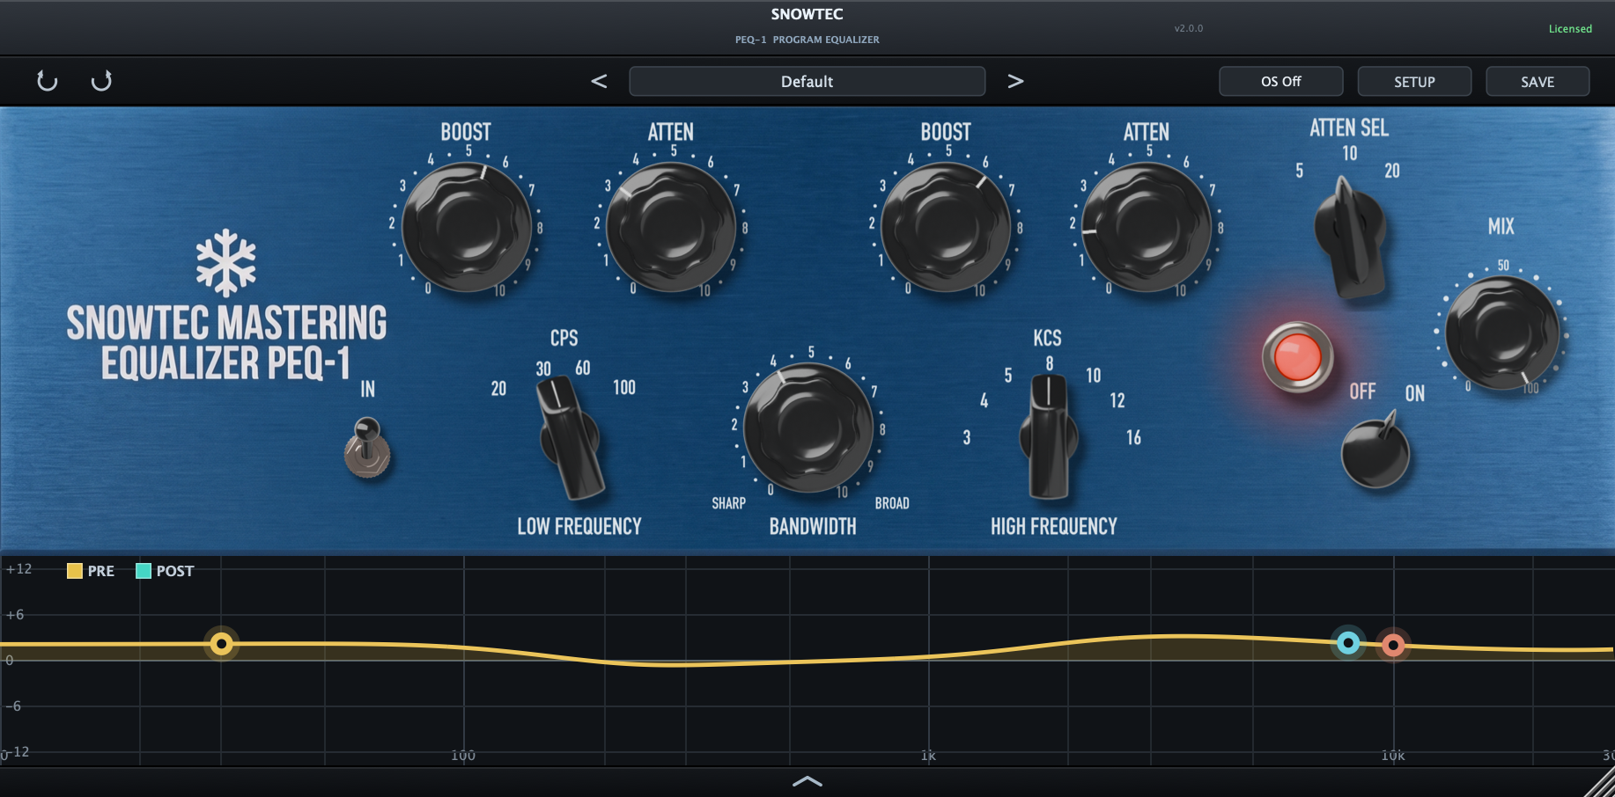Click the KCS high frequency selector knob
Screen dimensions: 1615x797
pyautogui.click(x=1048, y=436)
